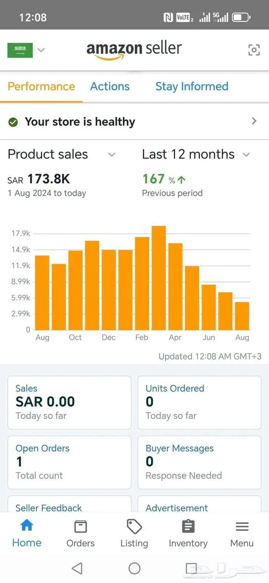The width and height of the screenshot is (269, 583).
Task: Expand store health details chevron
Action: [x=254, y=121]
